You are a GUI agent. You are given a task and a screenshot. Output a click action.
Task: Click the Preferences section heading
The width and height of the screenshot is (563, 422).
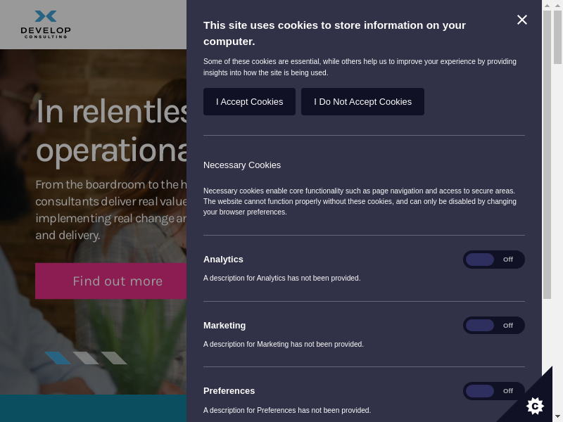pos(229,391)
